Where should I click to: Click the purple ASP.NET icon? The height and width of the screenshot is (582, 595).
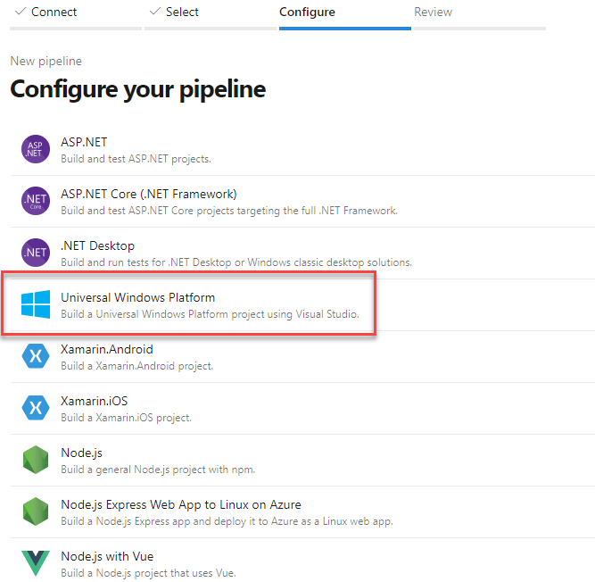pyautogui.click(x=36, y=149)
